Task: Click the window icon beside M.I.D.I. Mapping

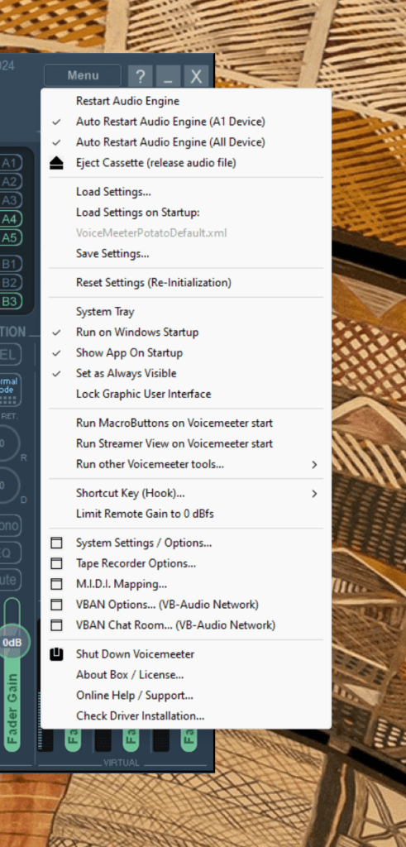Action: [x=56, y=584]
